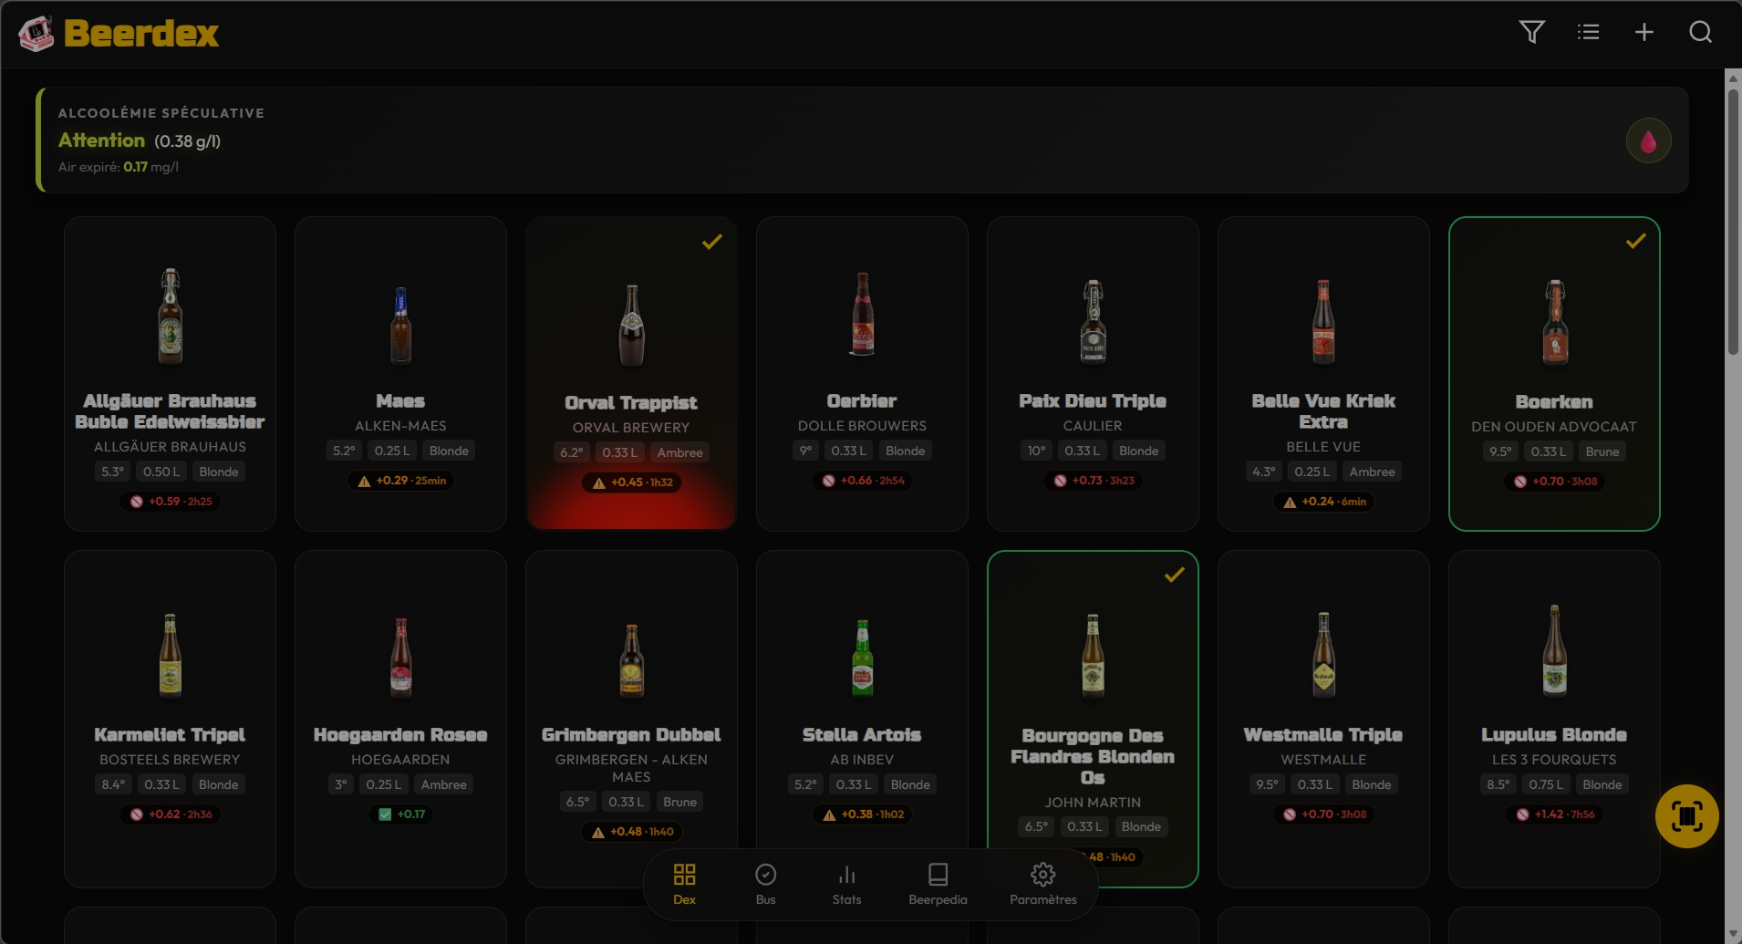1742x944 pixels.
Task: Click the scrollbar up arrow
Action: 1733,78
